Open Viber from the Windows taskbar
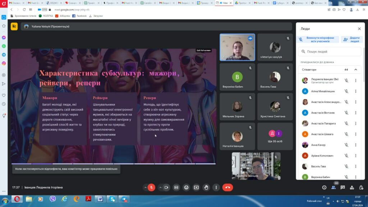This screenshot has height=207, width=368. click(x=52, y=199)
